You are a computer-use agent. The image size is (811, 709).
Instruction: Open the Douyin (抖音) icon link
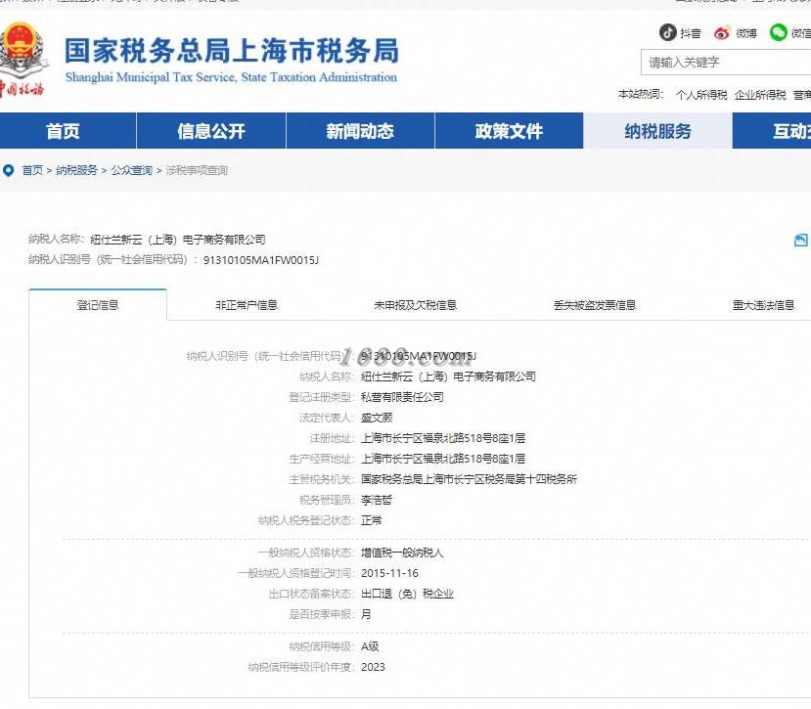pyautogui.click(x=667, y=32)
